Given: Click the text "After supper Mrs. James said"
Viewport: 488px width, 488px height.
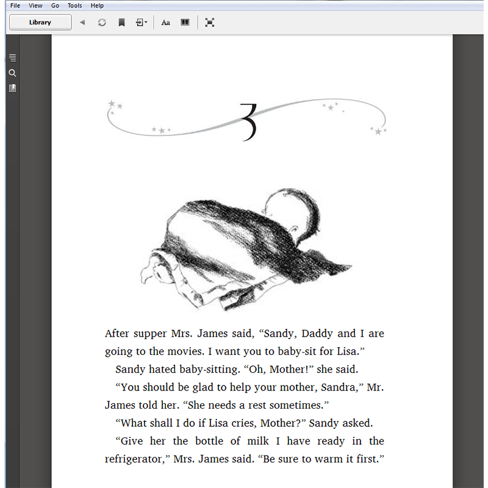Looking at the screenshot, I should tap(179, 334).
